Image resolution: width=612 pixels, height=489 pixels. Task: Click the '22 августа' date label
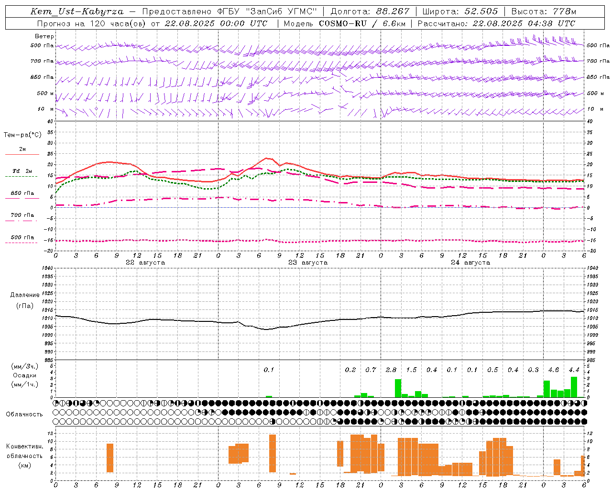point(145,263)
